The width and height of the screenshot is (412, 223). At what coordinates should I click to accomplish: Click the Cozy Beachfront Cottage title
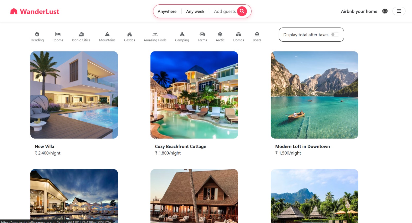tap(181, 146)
